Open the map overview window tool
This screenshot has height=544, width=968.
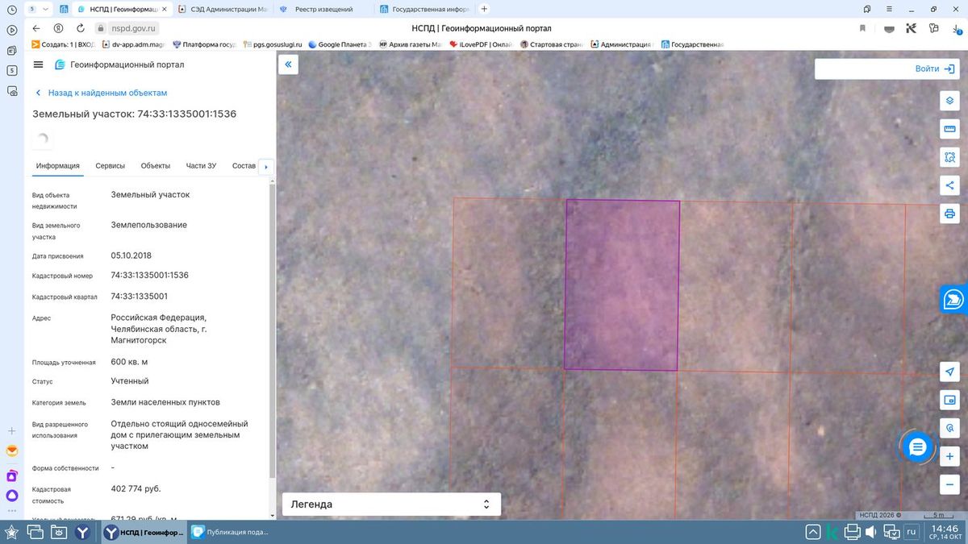coord(949,400)
